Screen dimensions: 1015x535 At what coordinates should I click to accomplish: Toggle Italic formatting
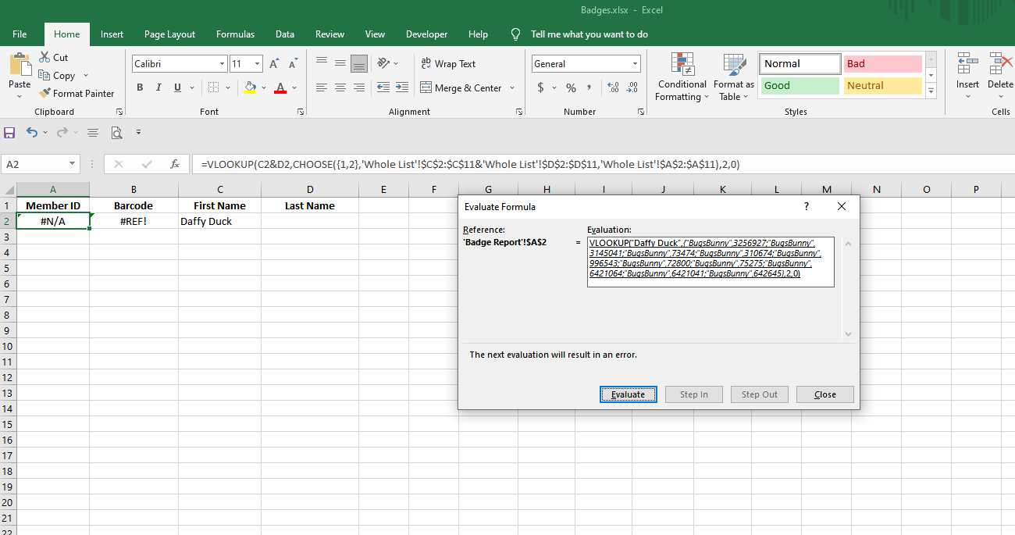[158, 88]
